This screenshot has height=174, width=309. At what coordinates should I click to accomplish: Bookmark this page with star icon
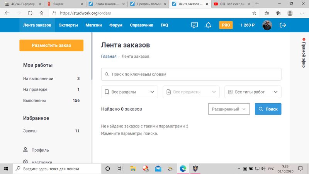tap(254, 13)
